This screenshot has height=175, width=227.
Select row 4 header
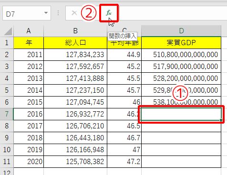(x=7, y=78)
